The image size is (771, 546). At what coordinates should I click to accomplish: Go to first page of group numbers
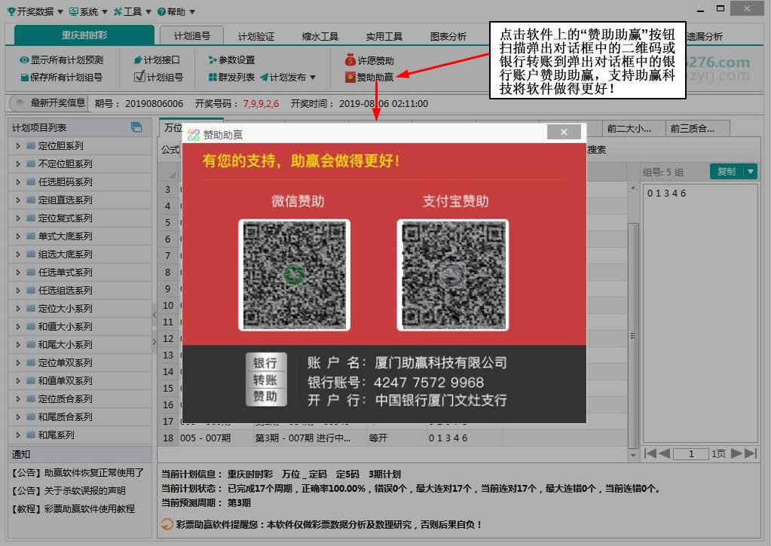click(650, 453)
